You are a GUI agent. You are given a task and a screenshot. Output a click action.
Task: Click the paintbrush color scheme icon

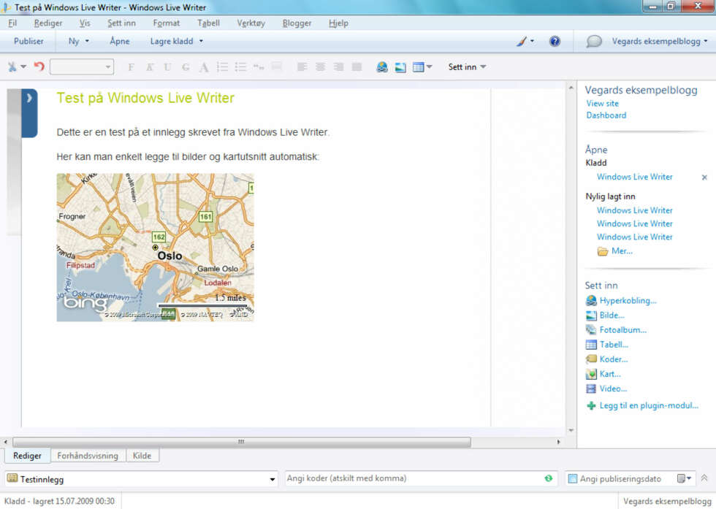pyautogui.click(x=522, y=42)
